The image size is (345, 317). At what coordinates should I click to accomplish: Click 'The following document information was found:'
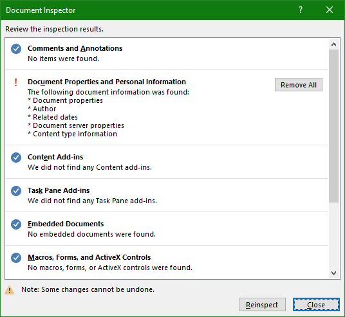pyautogui.click(x=109, y=92)
